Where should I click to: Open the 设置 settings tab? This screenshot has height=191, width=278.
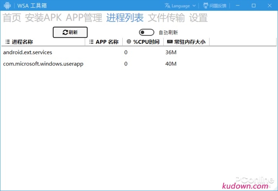click(198, 18)
